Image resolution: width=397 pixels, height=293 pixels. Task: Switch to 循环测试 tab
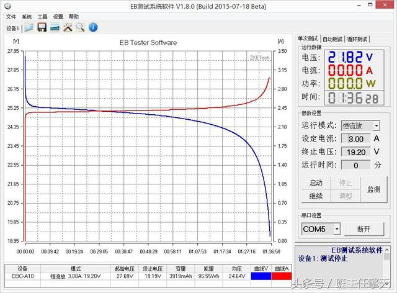click(x=357, y=39)
